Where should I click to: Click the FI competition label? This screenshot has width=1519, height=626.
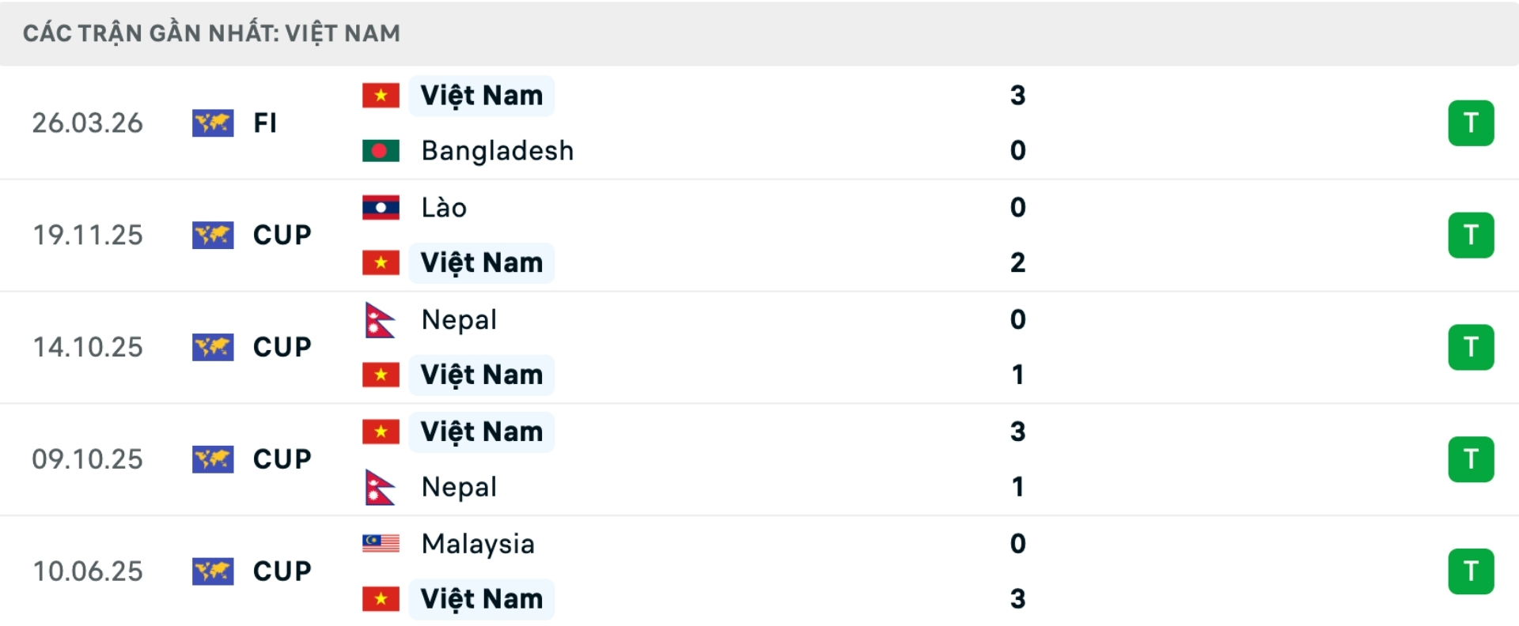tap(267, 123)
